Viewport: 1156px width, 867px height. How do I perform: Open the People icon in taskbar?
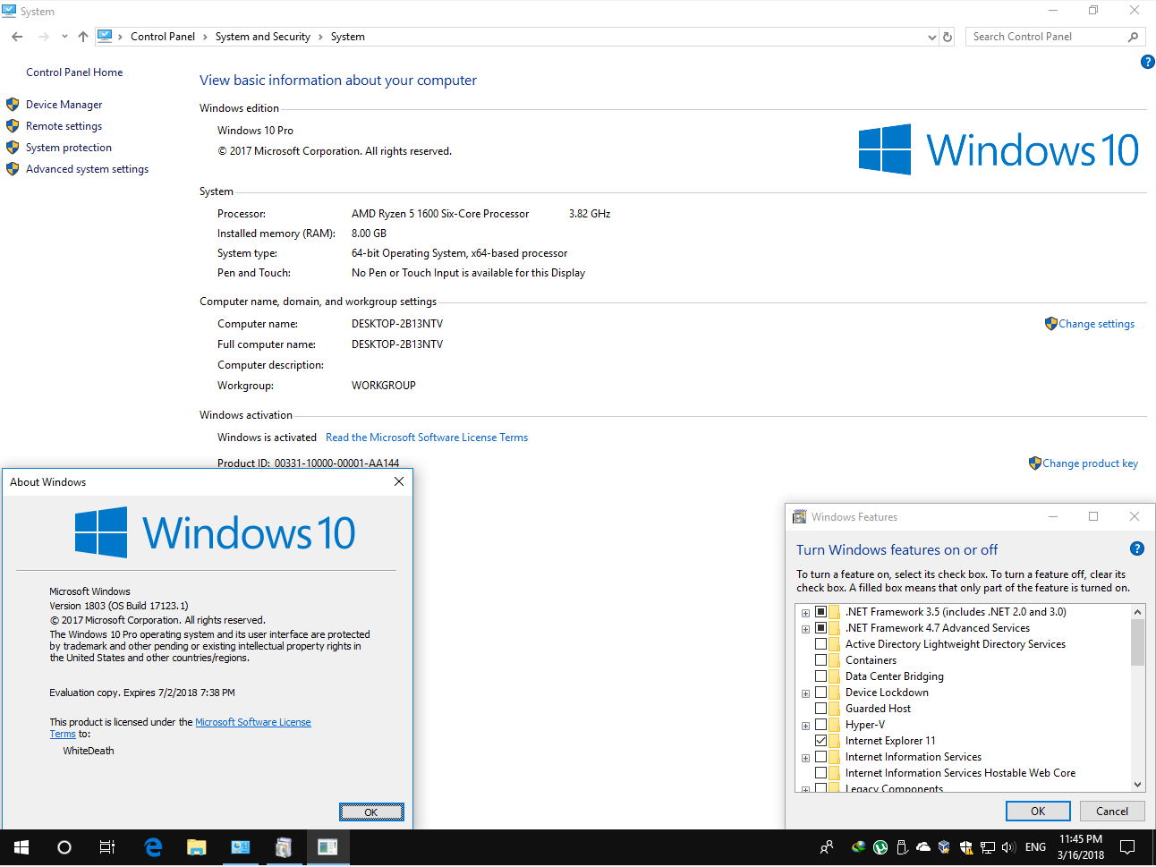(x=827, y=847)
